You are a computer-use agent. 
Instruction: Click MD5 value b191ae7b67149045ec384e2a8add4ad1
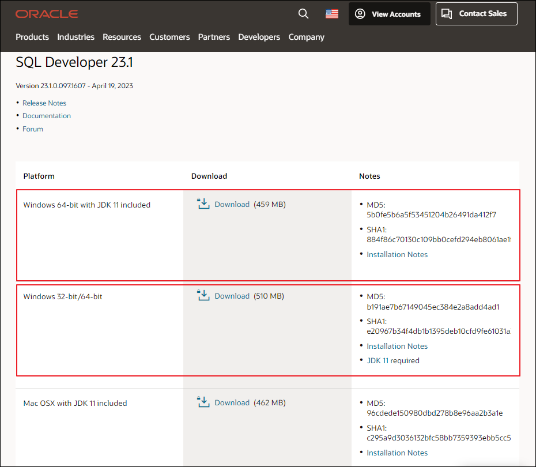(x=433, y=307)
